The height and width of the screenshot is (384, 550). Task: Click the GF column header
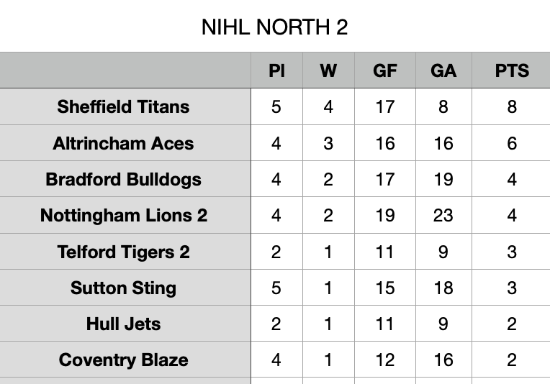[385, 70]
